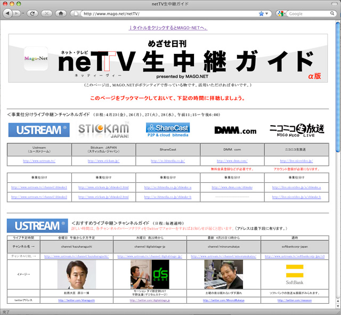Click the photo of man at keyboard
The image size is (341, 315).
tap(224, 274)
